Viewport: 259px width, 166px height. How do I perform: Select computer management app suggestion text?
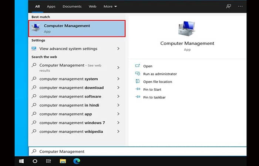(x=65, y=114)
